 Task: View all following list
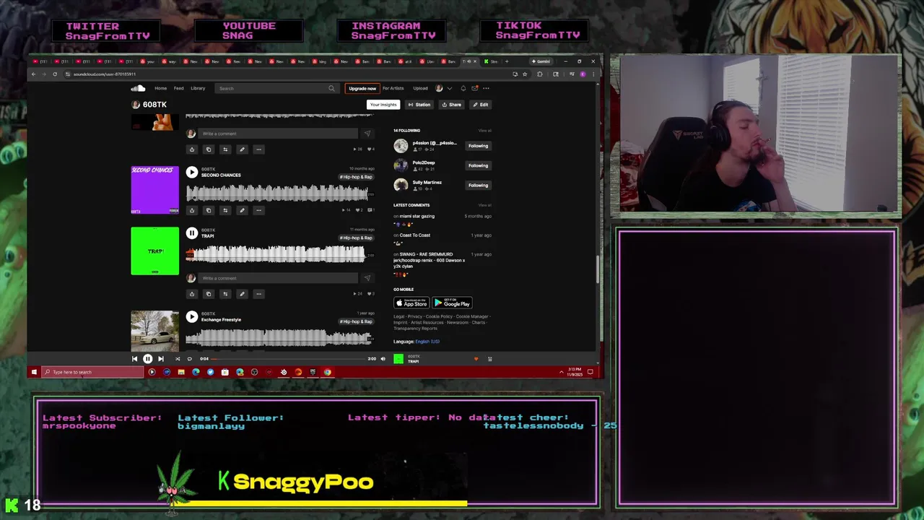point(484,131)
